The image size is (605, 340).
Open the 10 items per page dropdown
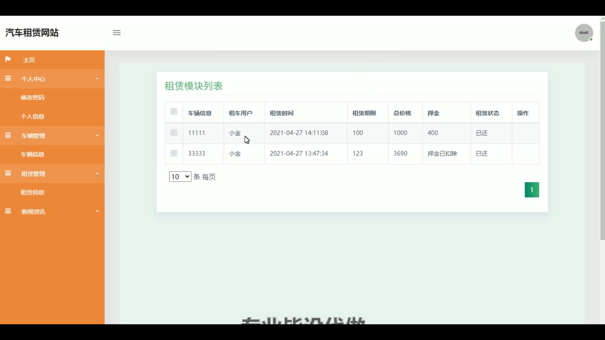click(180, 177)
